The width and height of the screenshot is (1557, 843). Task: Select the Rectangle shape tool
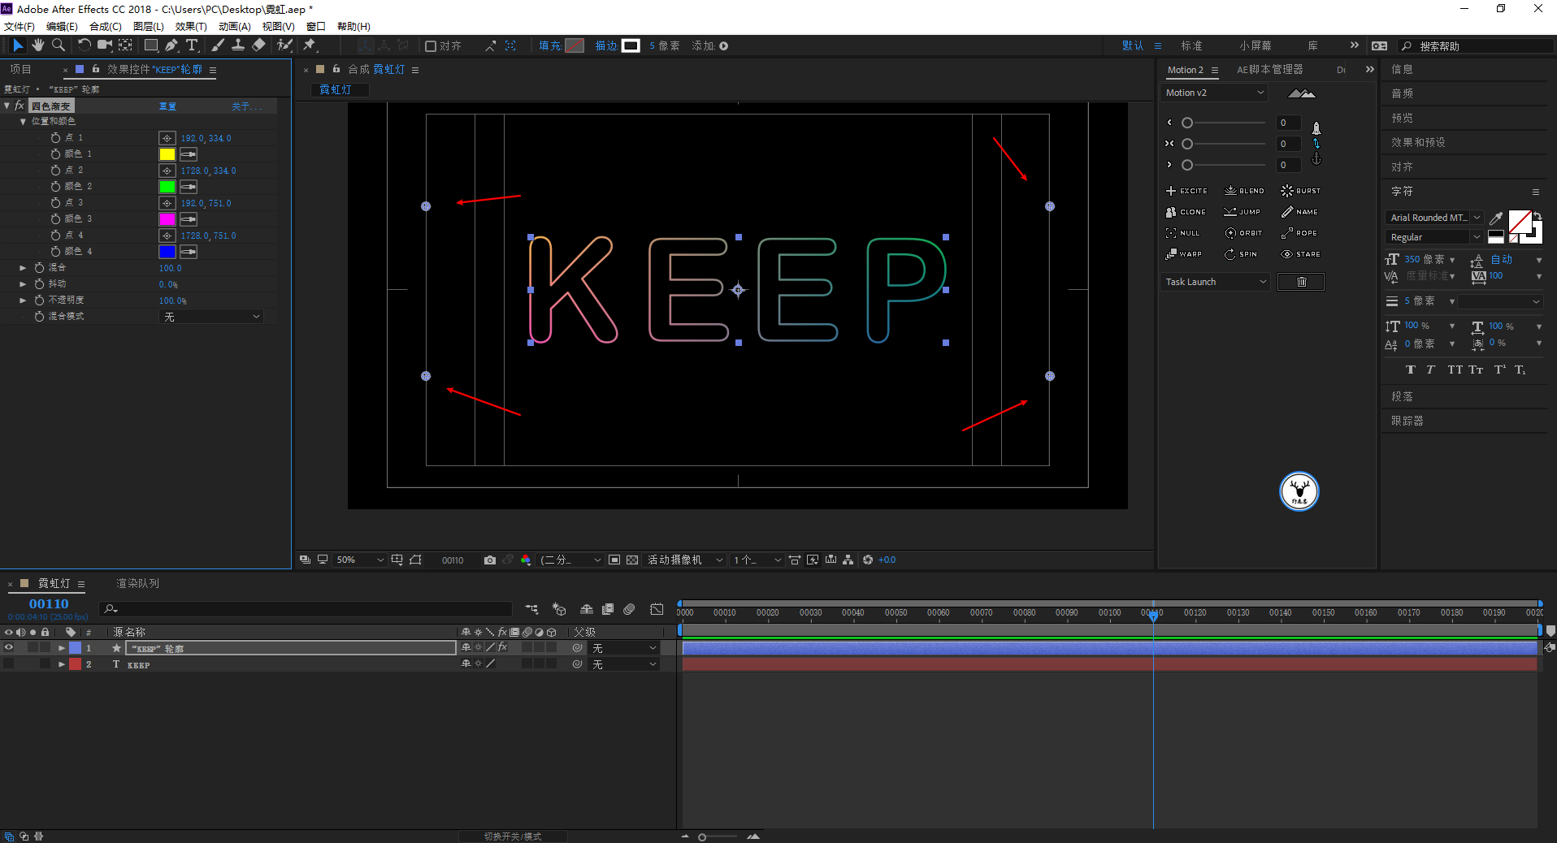pyautogui.click(x=151, y=45)
